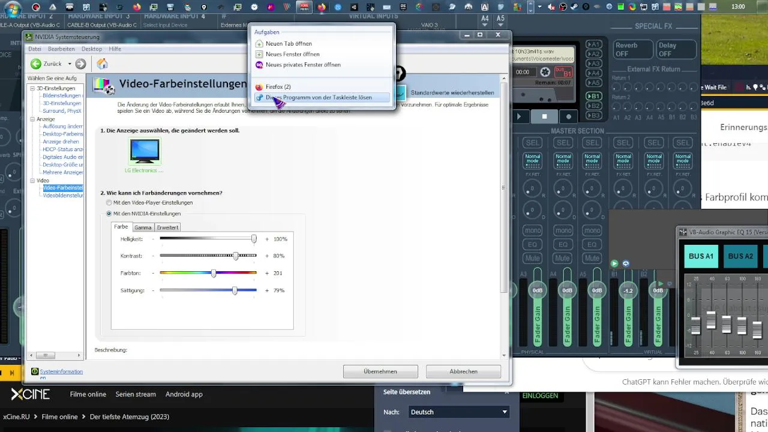Toggle recorder output A3

(593, 63)
